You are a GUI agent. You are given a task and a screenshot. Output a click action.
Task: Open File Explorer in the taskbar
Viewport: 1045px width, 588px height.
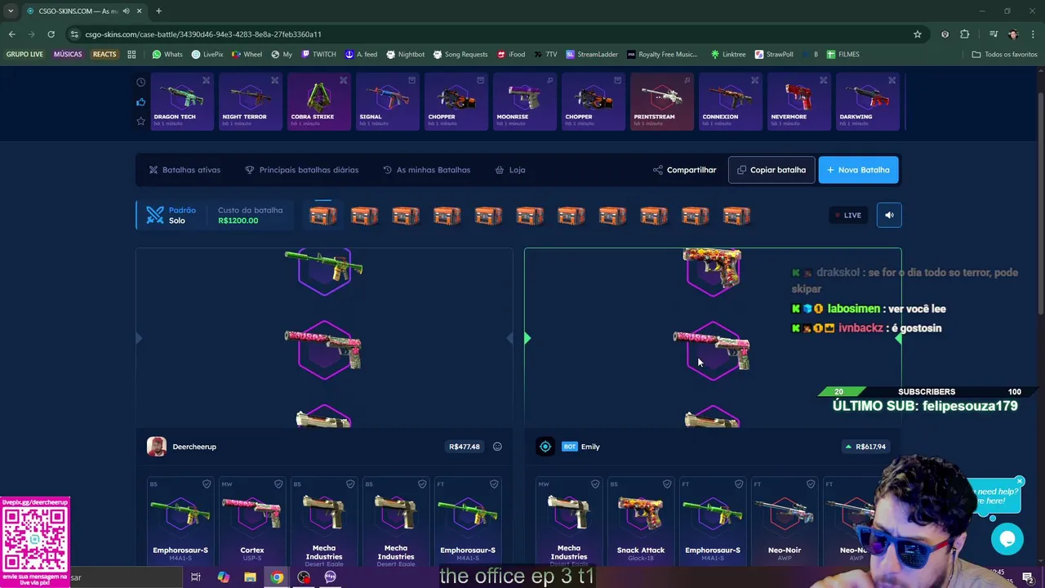tap(250, 577)
